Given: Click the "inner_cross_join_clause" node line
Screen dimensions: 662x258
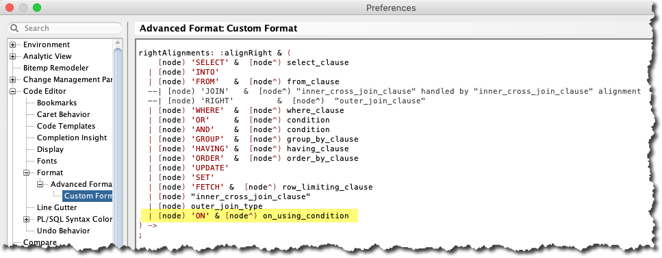Looking at the screenshot, I should click(x=229, y=197).
